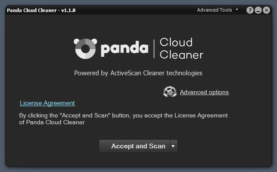The height and width of the screenshot is (172, 277).
Task: Click the "v1.1.8" version number in the title
Action: (68, 10)
